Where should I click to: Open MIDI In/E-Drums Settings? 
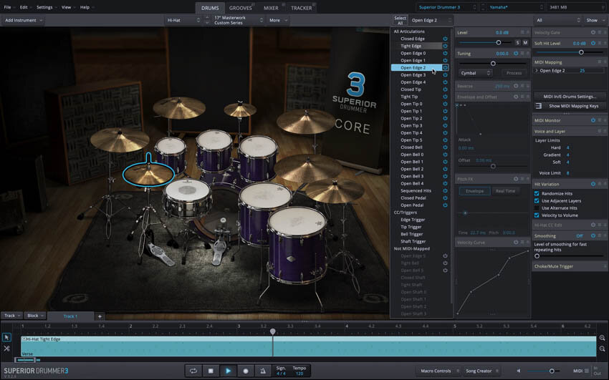pyautogui.click(x=569, y=97)
